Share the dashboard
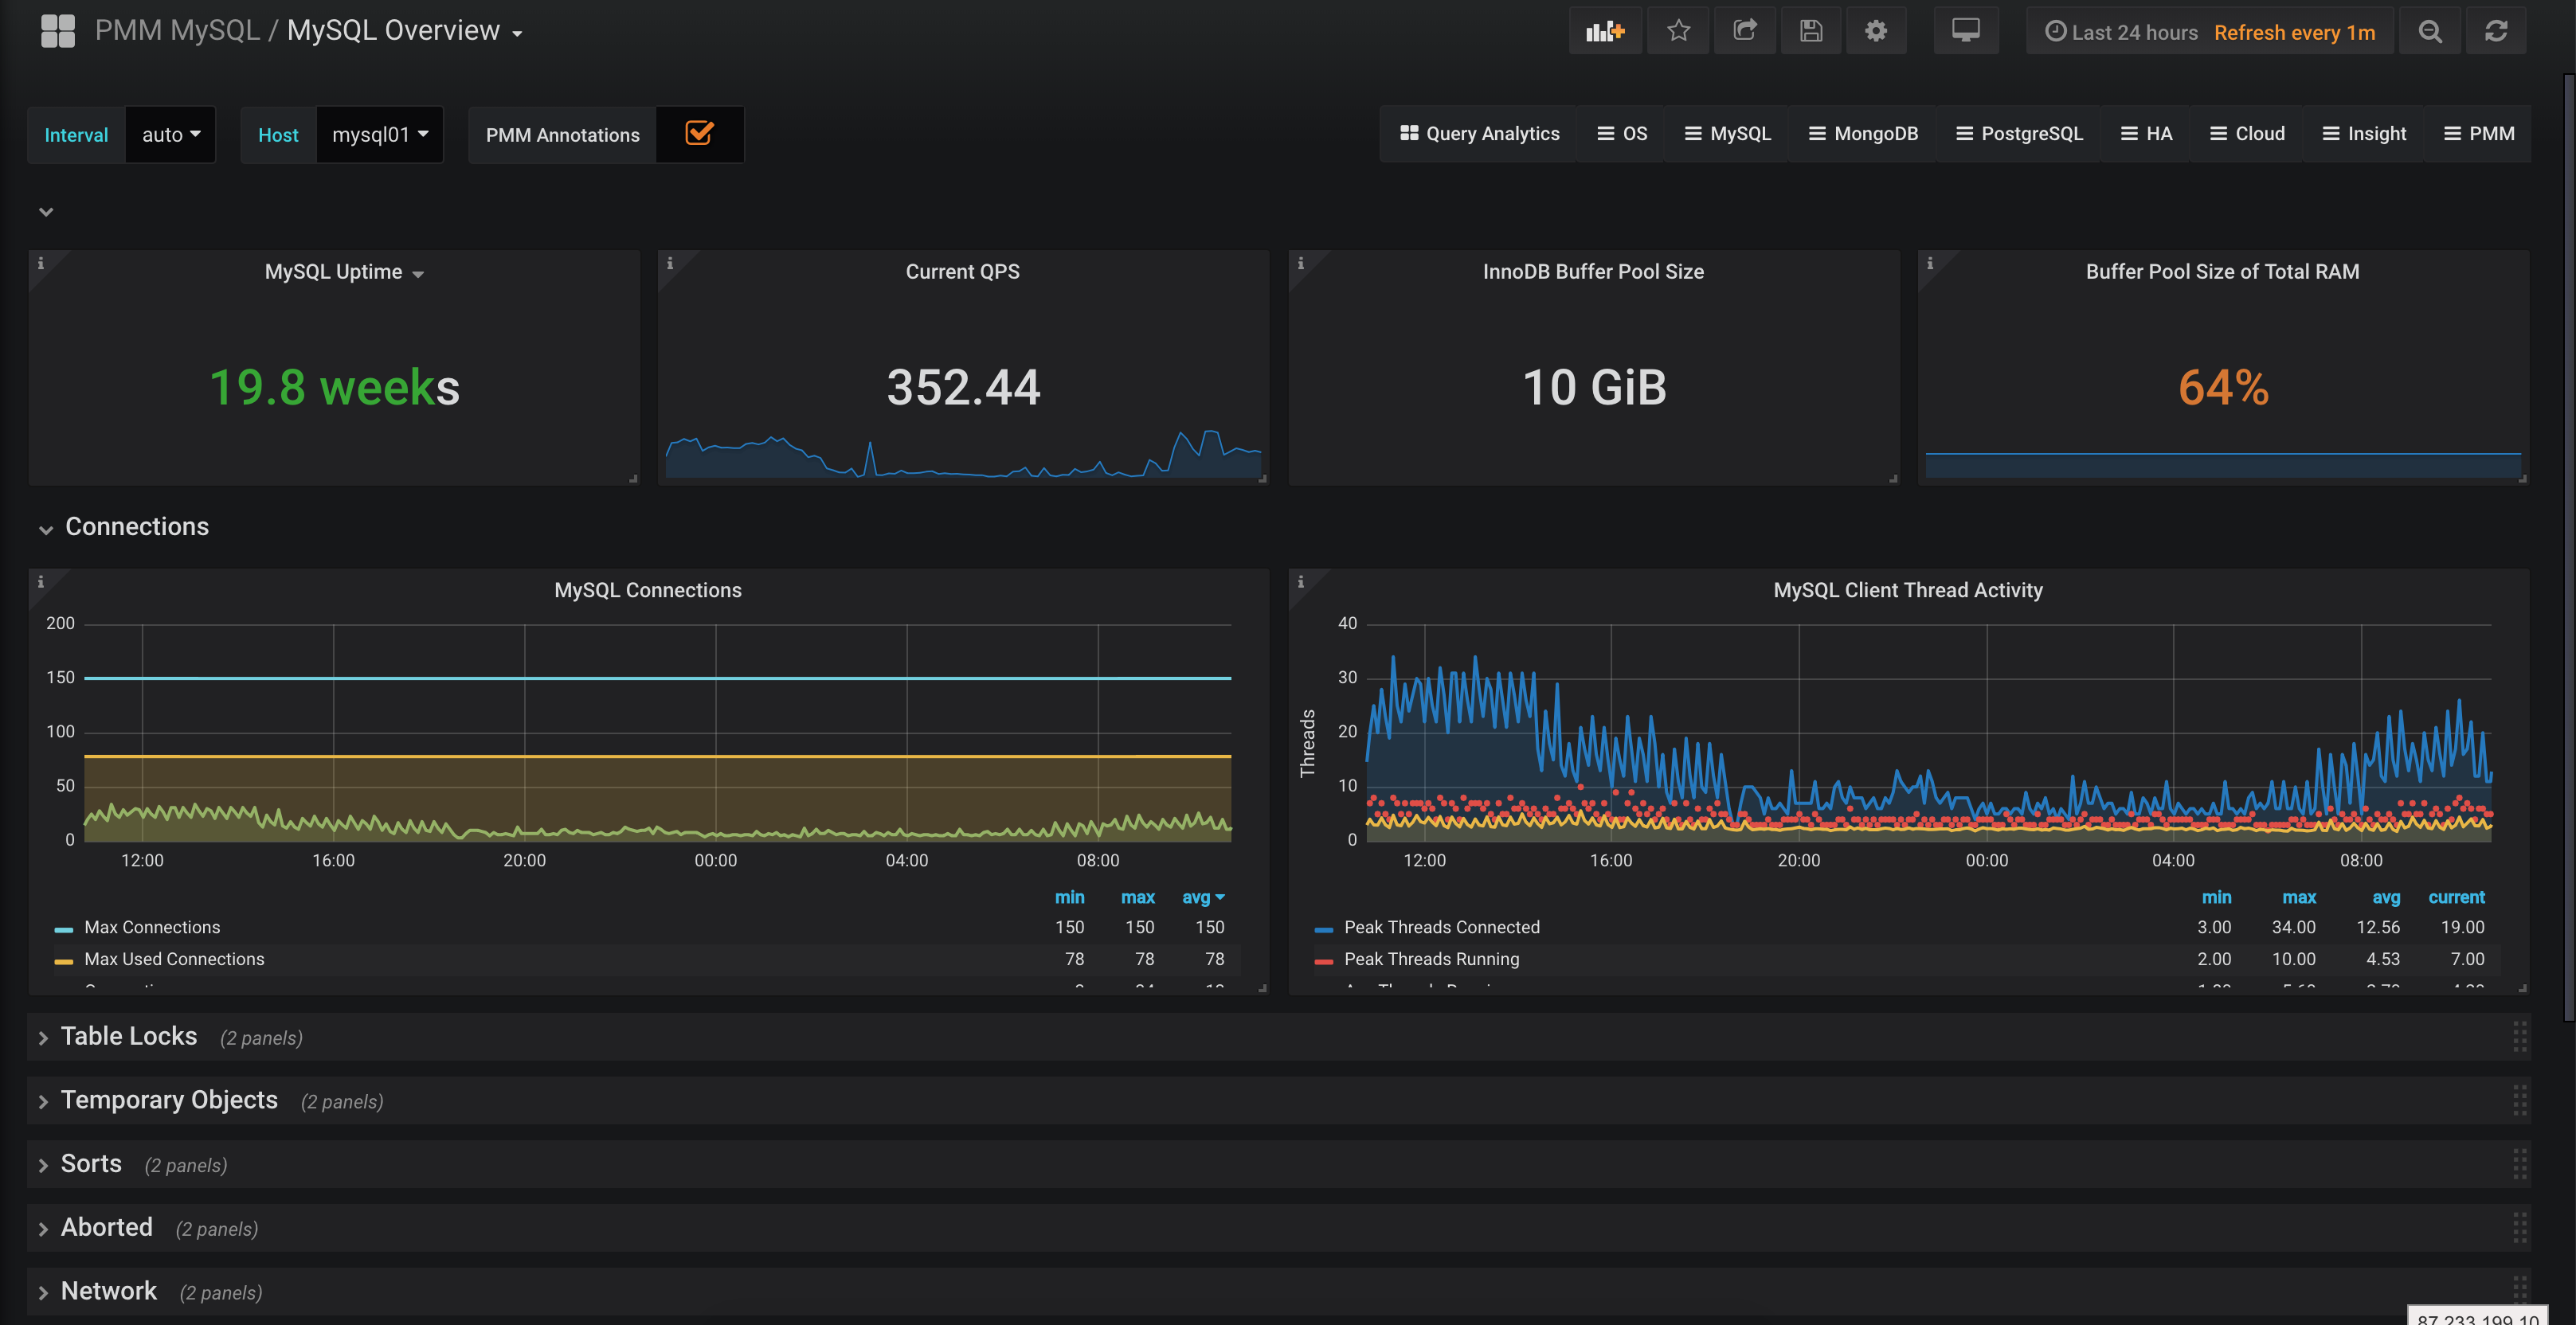Image resolution: width=2576 pixels, height=1325 pixels. 1745,31
